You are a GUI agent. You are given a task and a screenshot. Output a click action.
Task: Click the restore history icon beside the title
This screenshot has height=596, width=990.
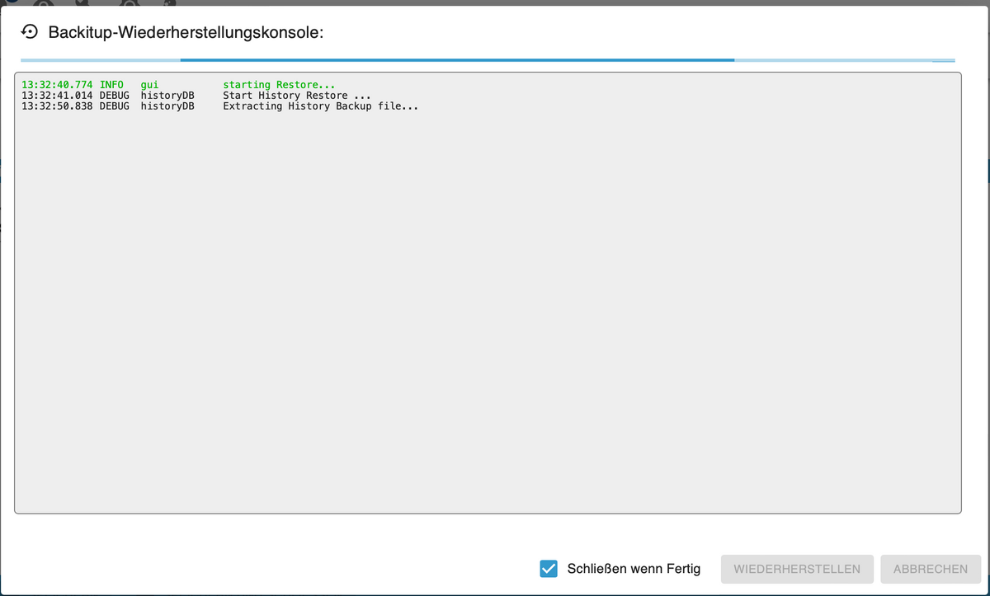point(30,32)
